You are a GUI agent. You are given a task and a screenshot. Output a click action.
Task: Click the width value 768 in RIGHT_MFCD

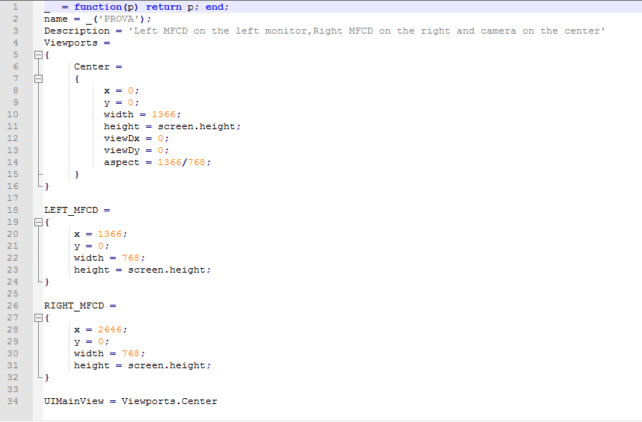pos(131,353)
